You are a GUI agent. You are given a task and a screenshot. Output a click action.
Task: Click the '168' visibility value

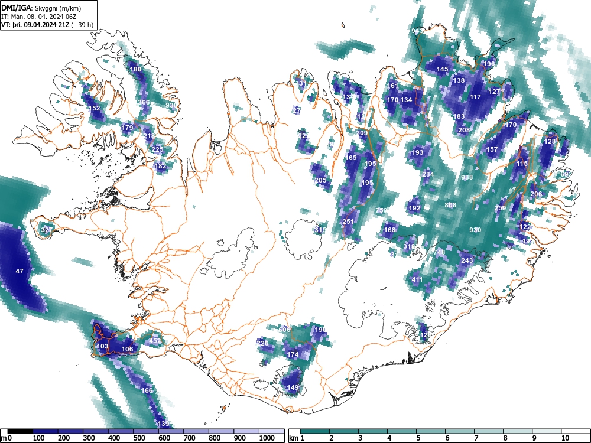pos(389,230)
